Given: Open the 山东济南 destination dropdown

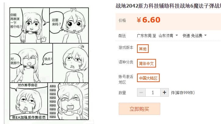Looking at the screenshot, I should [168, 36].
